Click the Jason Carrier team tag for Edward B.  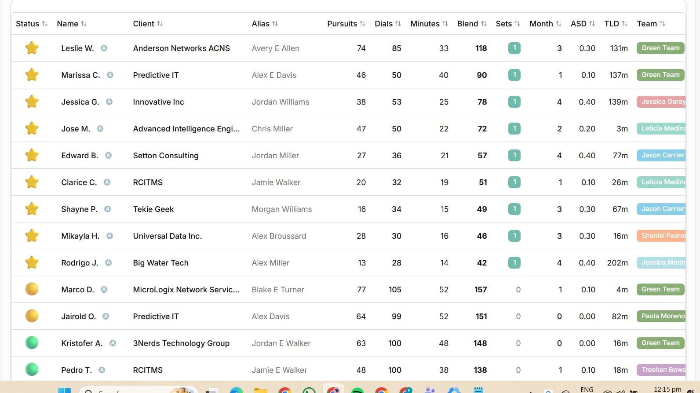point(661,155)
